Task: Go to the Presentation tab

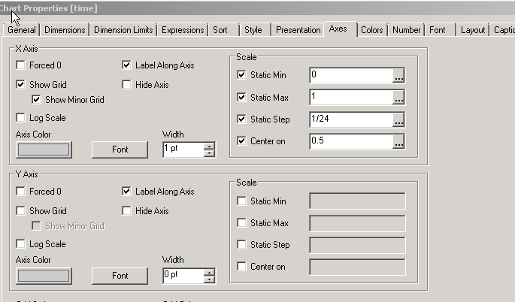Action: (298, 30)
